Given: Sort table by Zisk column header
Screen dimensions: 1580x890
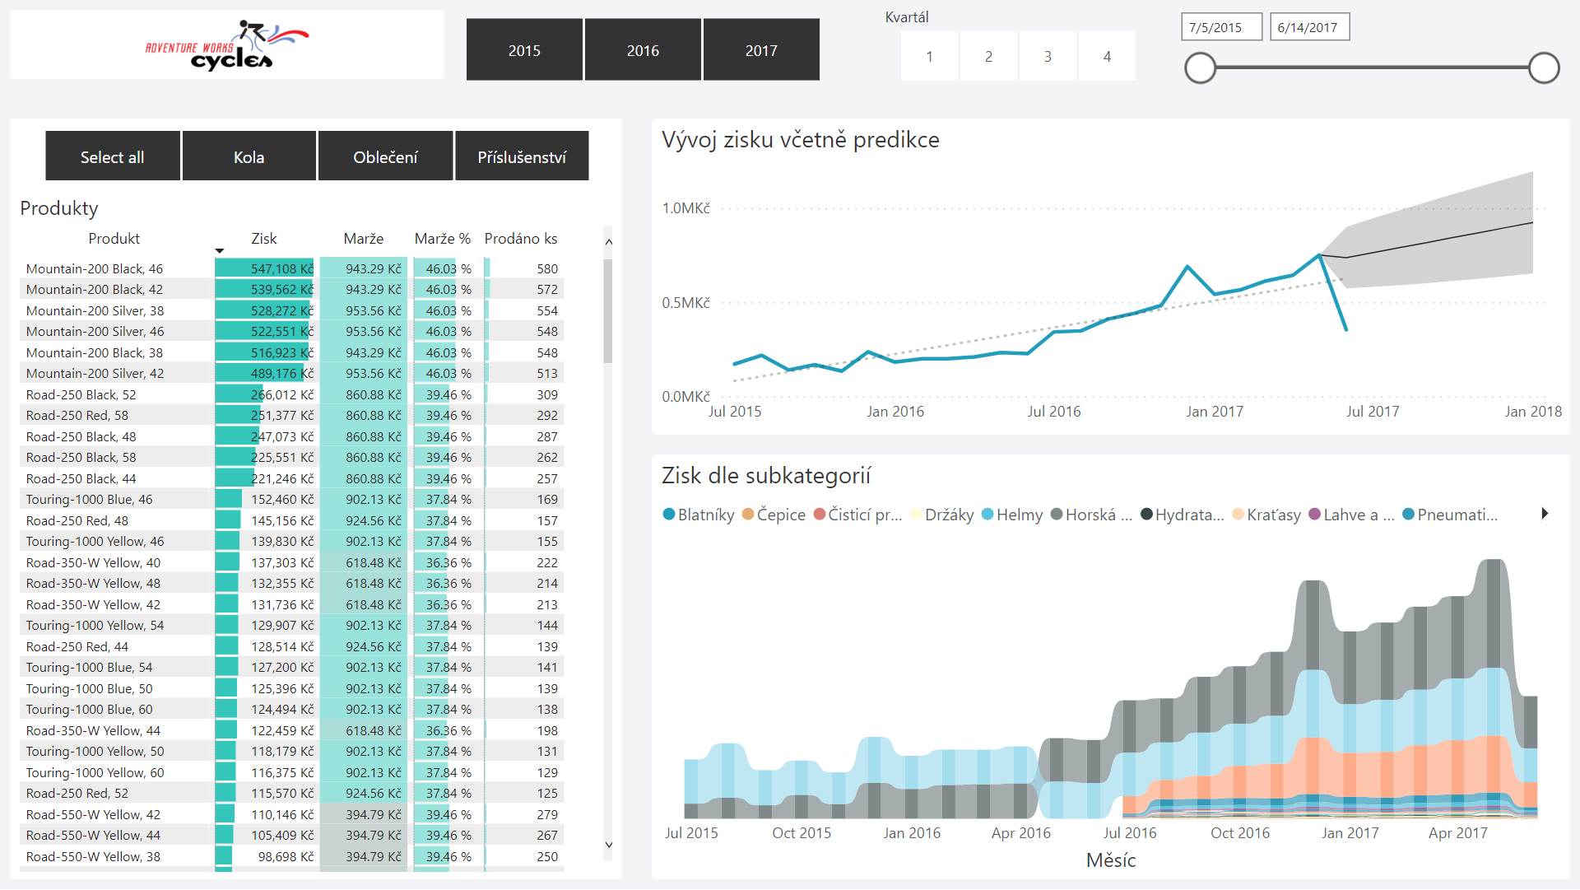Looking at the screenshot, I should pyautogui.click(x=263, y=238).
